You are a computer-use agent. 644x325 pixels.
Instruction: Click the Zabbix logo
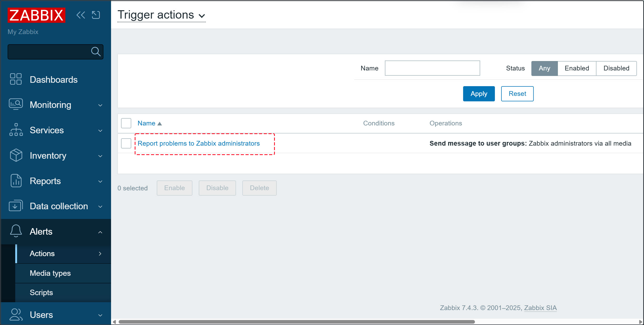(36, 15)
